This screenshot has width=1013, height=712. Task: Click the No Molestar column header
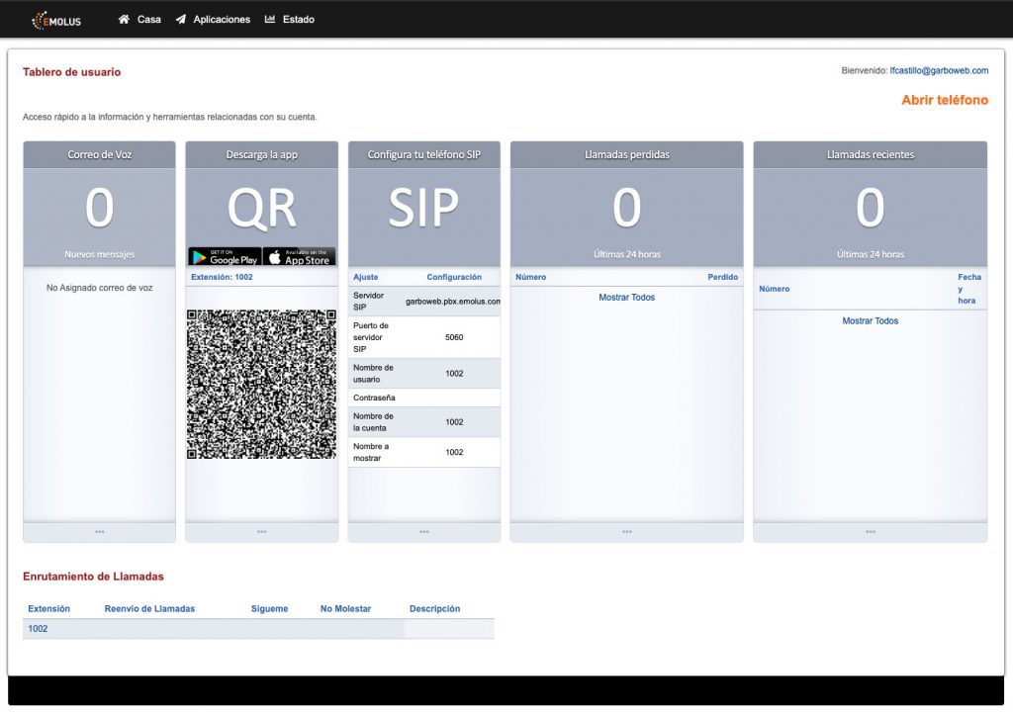(345, 608)
